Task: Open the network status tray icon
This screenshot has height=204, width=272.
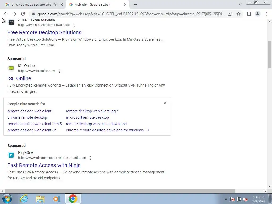Action: (x=239, y=199)
